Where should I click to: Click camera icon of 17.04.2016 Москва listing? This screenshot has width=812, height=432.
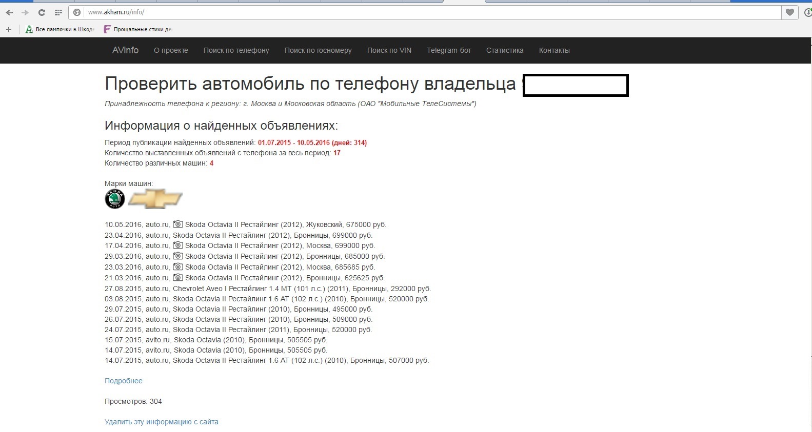click(177, 245)
